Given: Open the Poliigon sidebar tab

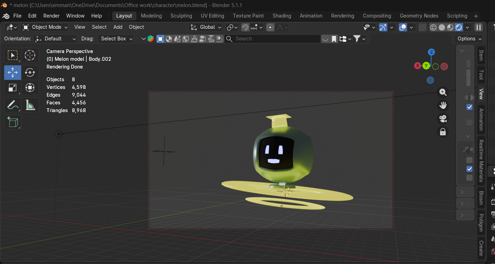Looking at the screenshot, I should click(481, 222).
